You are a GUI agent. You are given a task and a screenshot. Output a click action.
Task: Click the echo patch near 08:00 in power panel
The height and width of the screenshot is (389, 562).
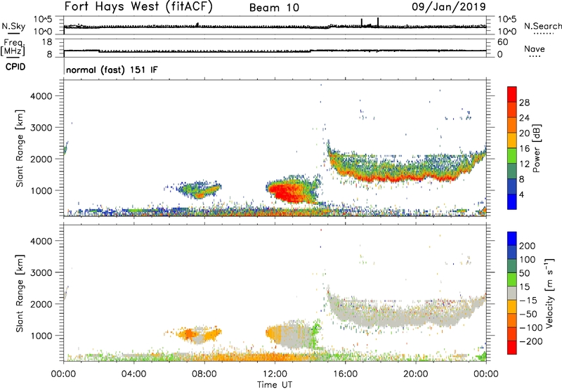(x=201, y=190)
